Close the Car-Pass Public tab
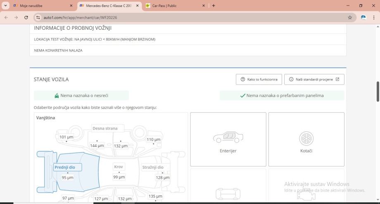The height and width of the screenshot is (204, 380). point(203,5)
